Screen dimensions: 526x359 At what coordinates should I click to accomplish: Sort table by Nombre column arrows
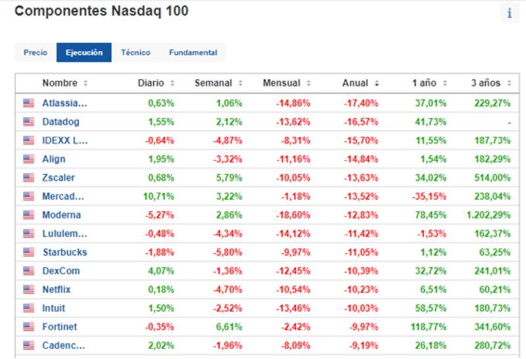point(85,84)
